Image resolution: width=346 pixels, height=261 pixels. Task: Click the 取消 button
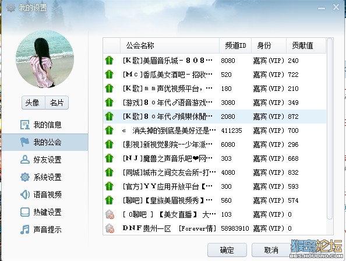pos(271,250)
